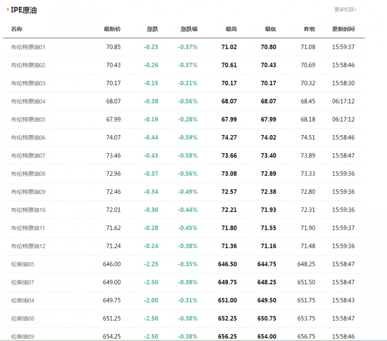Click the 最高 column header
Viewport: 387px width, 341px height.
point(231,29)
